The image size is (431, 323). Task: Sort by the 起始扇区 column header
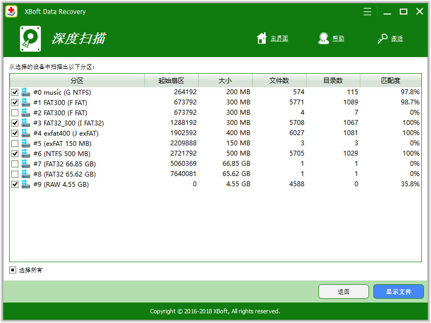coord(171,80)
